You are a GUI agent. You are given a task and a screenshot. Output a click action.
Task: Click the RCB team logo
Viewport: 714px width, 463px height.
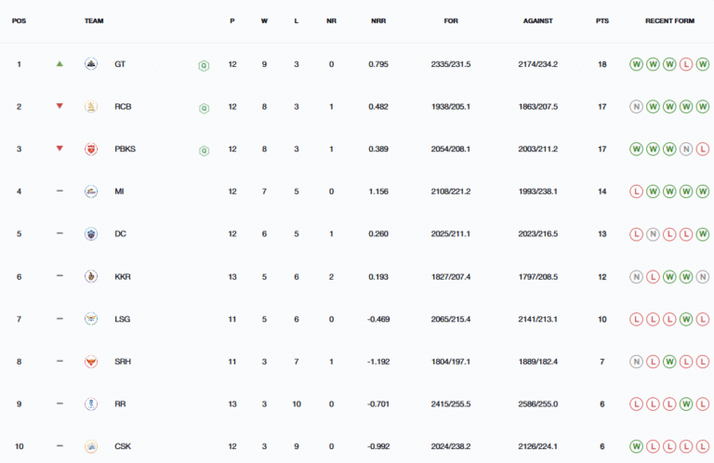pos(90,107)
